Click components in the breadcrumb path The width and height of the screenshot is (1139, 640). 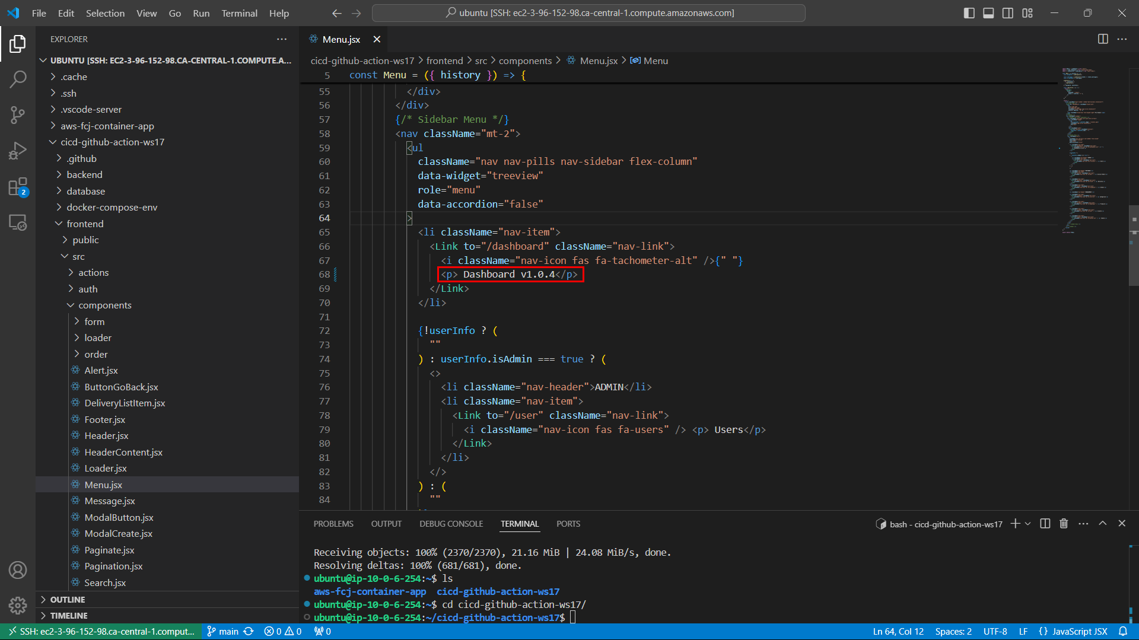point(525,61)
